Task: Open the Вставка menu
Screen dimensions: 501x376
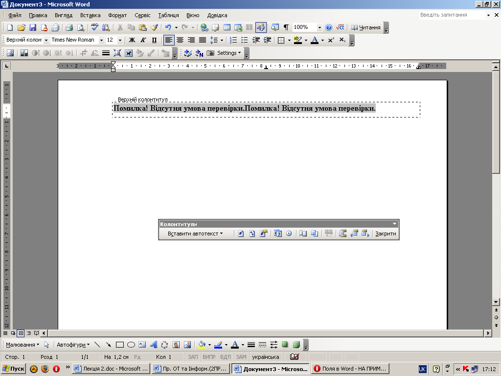Action: click(90, 15)
